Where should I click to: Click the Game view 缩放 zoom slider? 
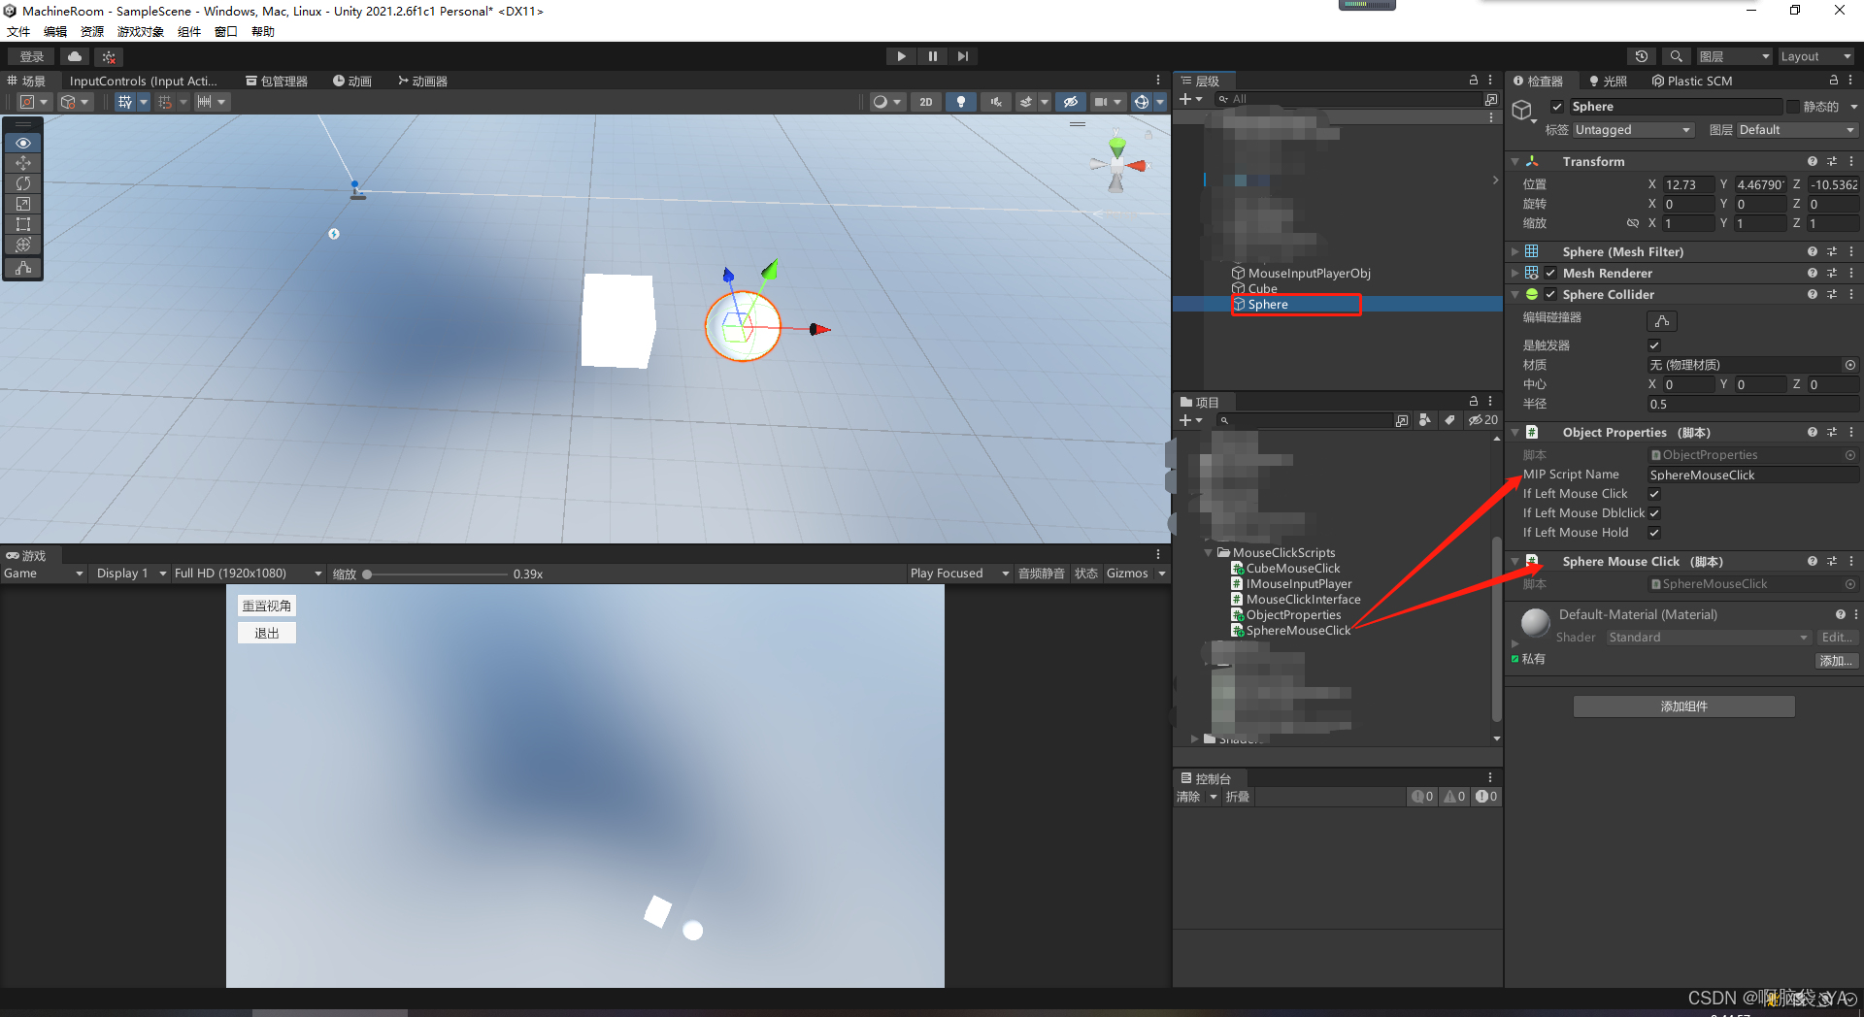click(368, 574)
